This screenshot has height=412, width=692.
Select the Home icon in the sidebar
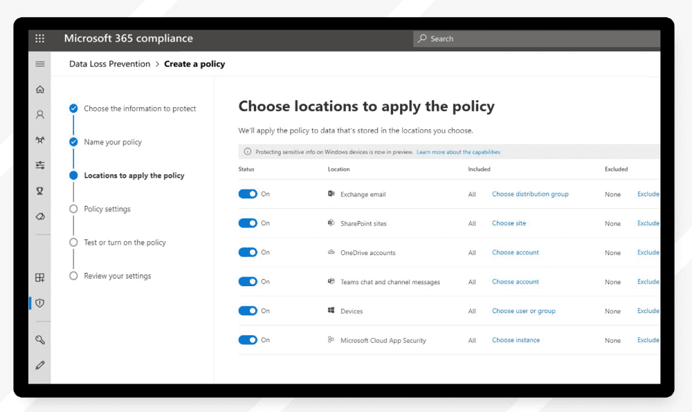pyautogui.click(x=39, y=89)
